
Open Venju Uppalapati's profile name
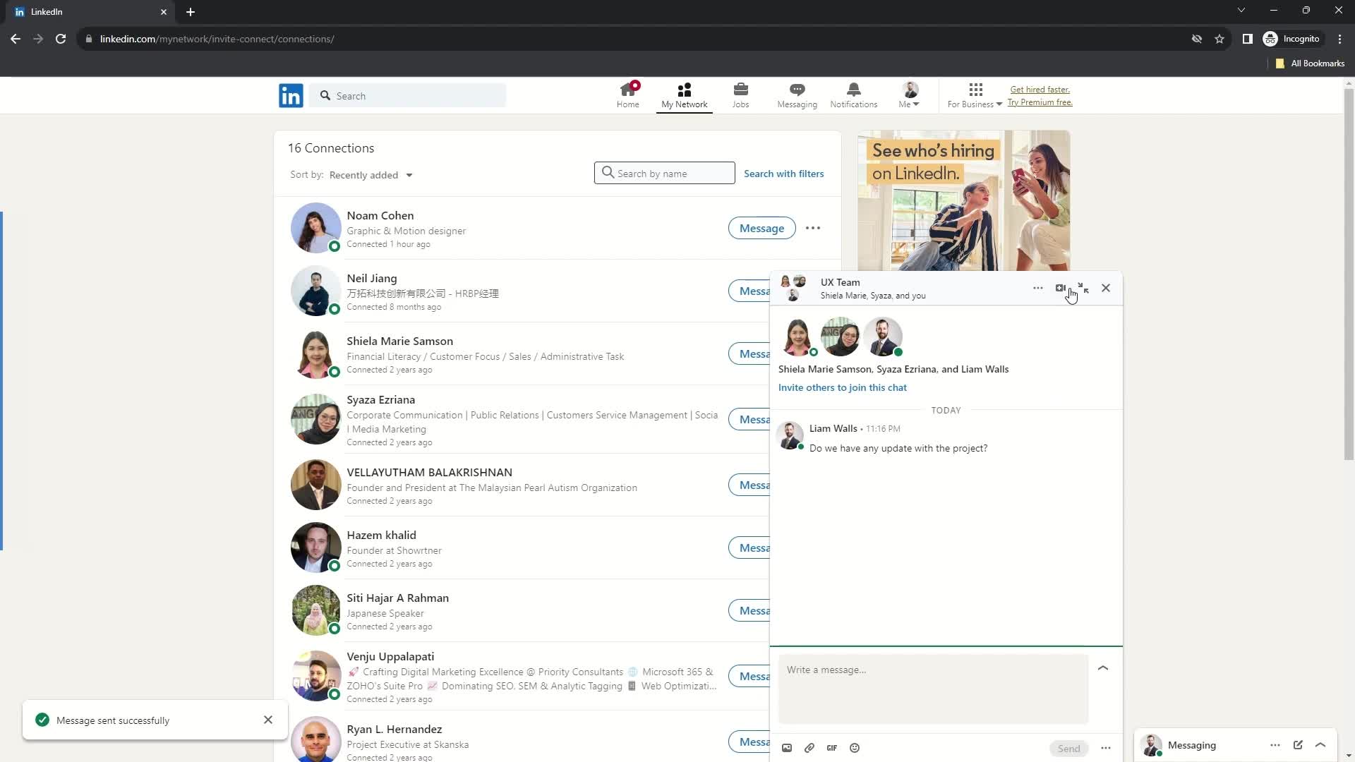[x=390, y=656]
